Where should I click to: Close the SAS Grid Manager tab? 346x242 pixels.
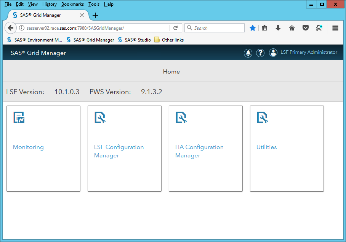82,15
